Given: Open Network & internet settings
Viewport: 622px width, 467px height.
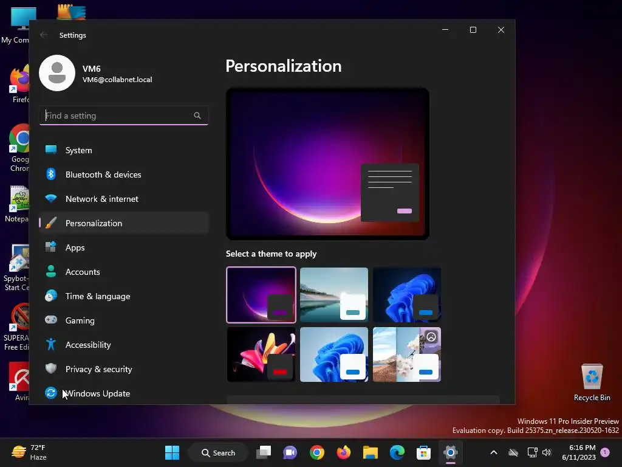Looking at the screenshot, I should click(x=124, y=199).
